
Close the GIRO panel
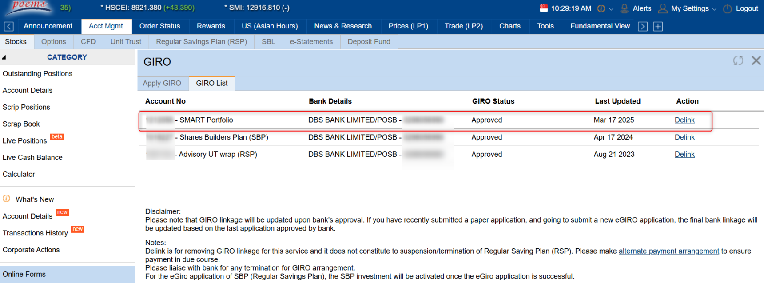tap(756, 60)
